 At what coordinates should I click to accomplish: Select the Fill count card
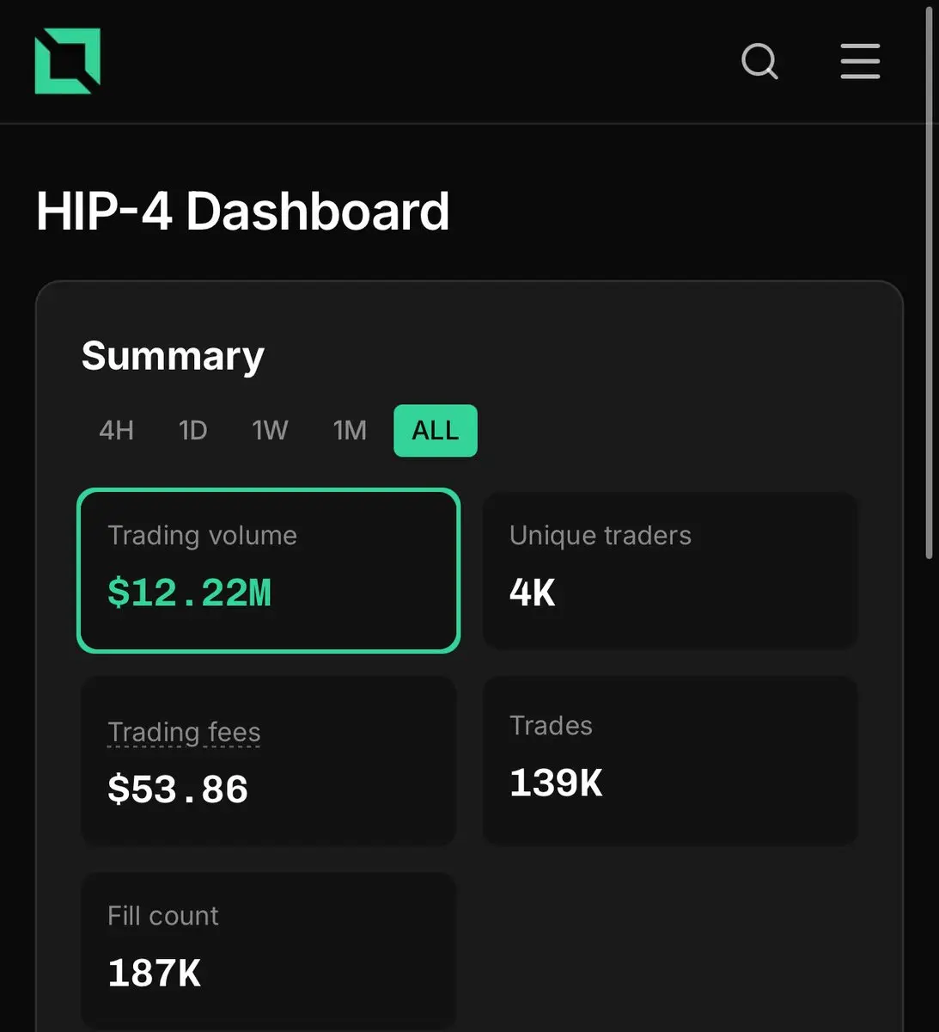[269, 950]
